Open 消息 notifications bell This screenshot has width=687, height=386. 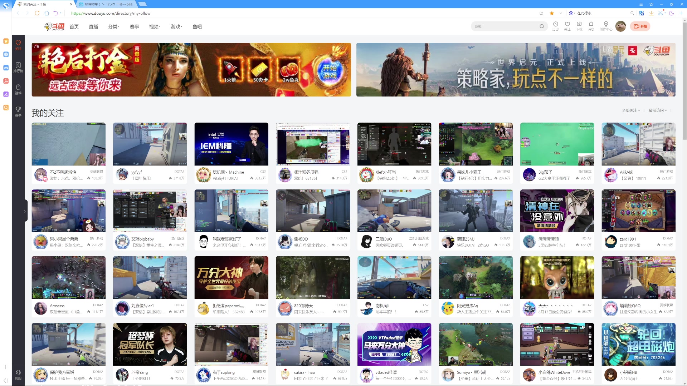[591, 25]
